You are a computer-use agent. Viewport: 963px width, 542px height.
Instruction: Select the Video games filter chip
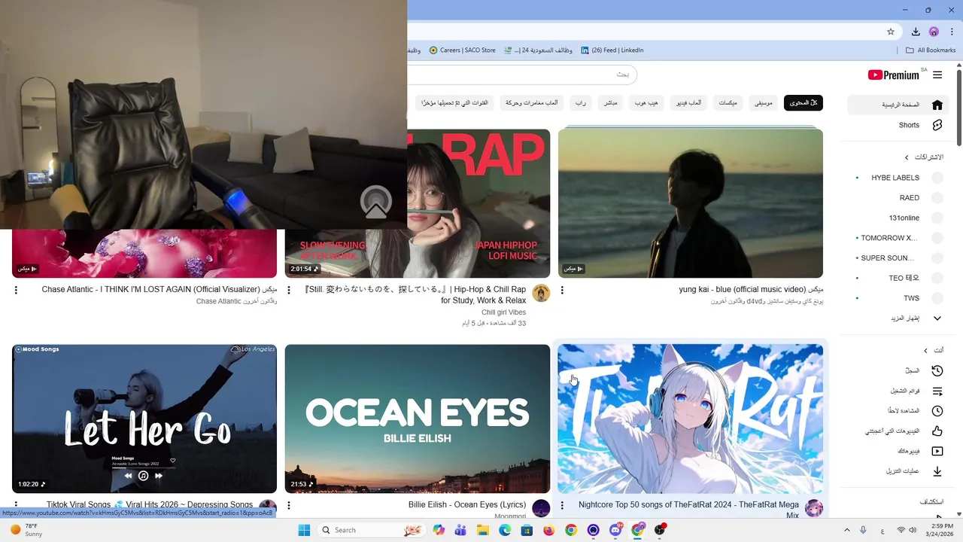688,102
